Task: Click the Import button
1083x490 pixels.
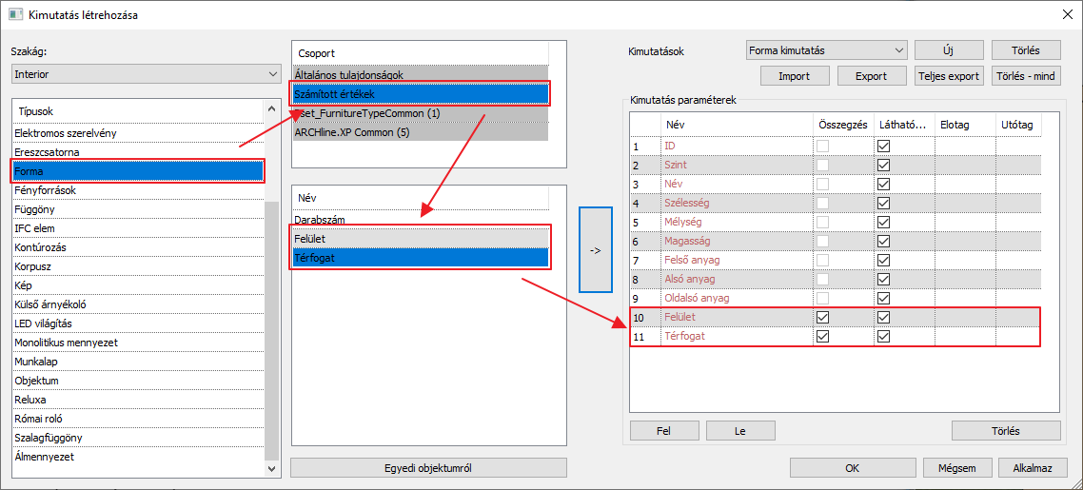Action: pyautogui.click(x=795, y=76)
